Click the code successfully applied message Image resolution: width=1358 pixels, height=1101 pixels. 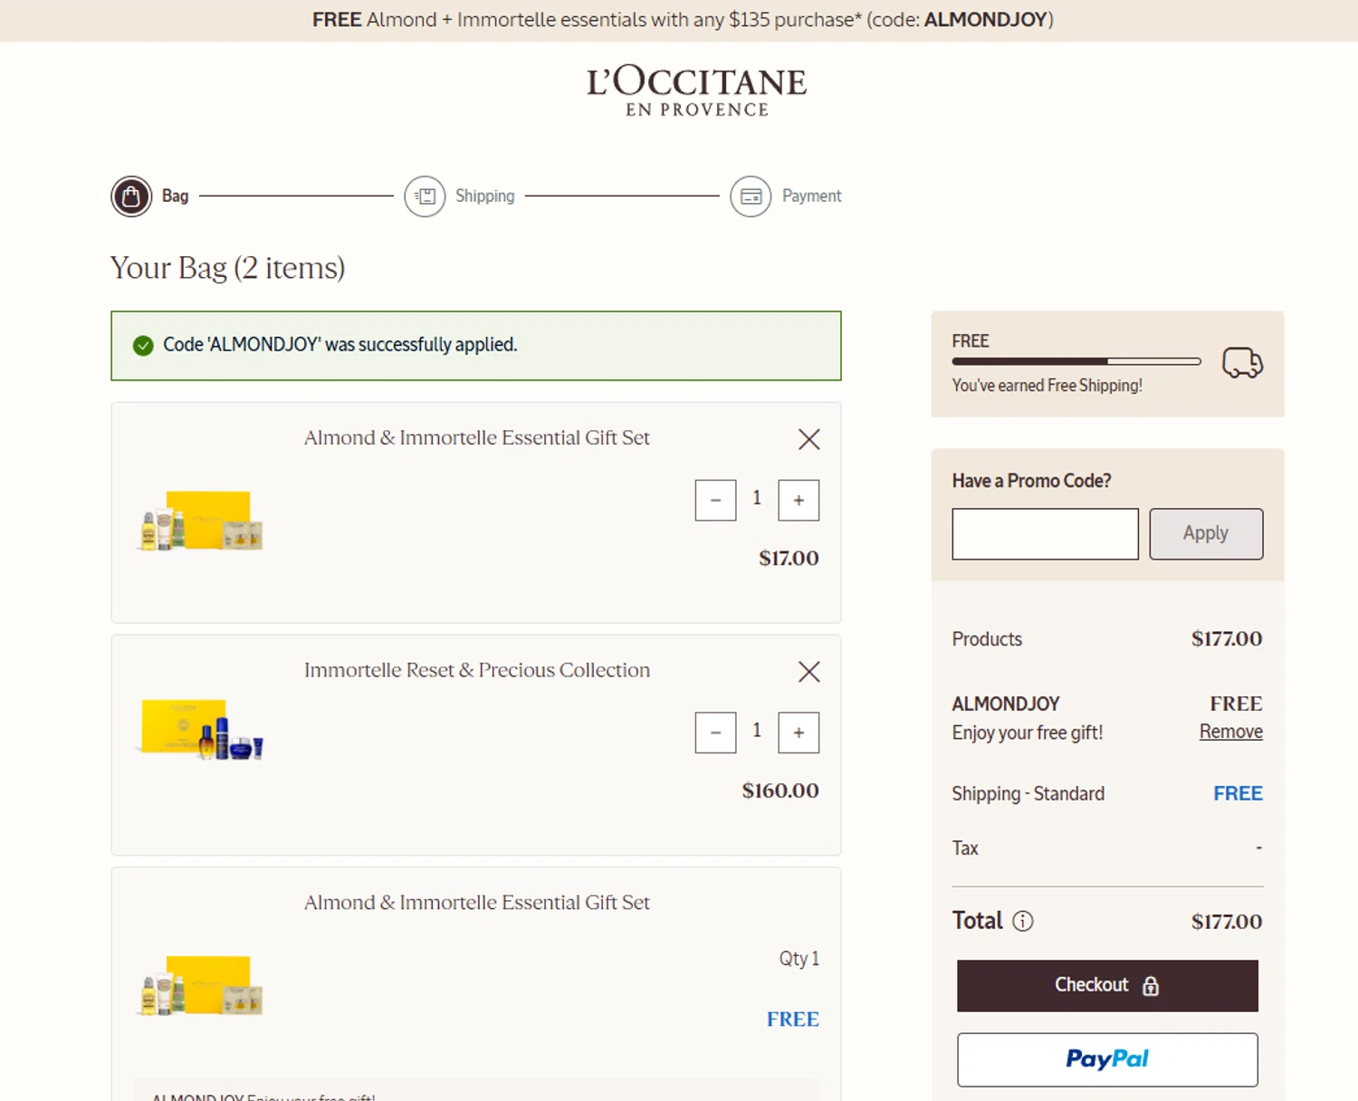tap(339, 345)
